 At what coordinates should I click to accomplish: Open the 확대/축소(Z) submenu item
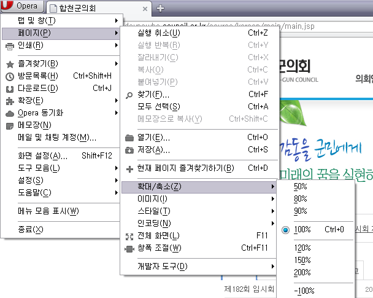[199, 187]
